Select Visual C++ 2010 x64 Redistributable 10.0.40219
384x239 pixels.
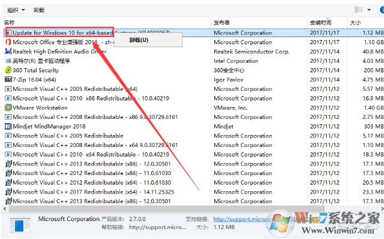click(91, 155)
